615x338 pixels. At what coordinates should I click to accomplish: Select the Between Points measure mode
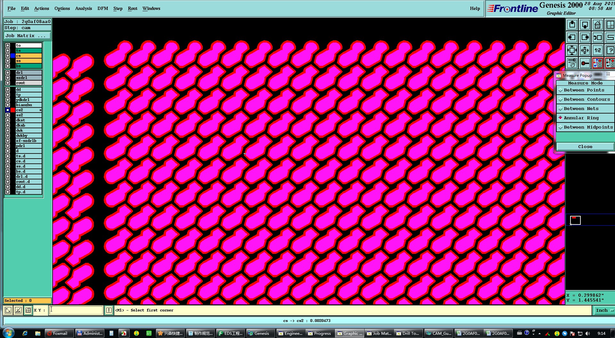pyautogui.click(x=585, y=90)
